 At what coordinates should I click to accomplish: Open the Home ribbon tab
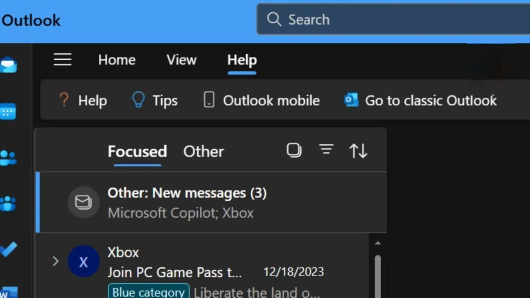pos(117,60)
